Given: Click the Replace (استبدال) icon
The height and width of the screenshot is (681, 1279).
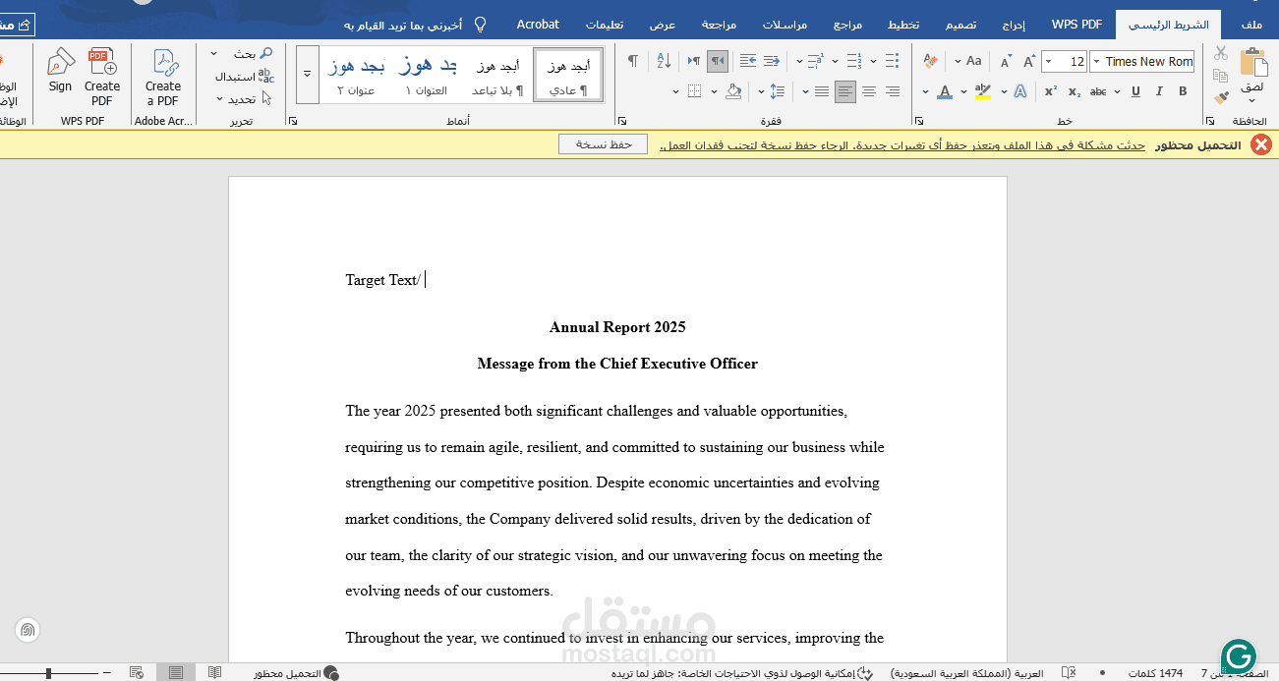Looking at the screenshot, I should [266, 76].
